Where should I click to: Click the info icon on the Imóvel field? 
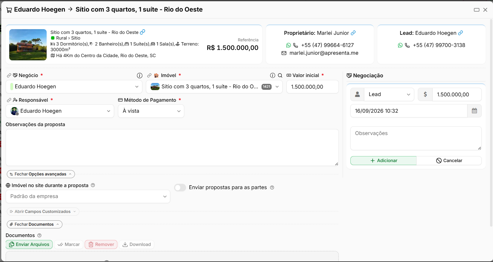pyautogui.click(x=273, y=76)
